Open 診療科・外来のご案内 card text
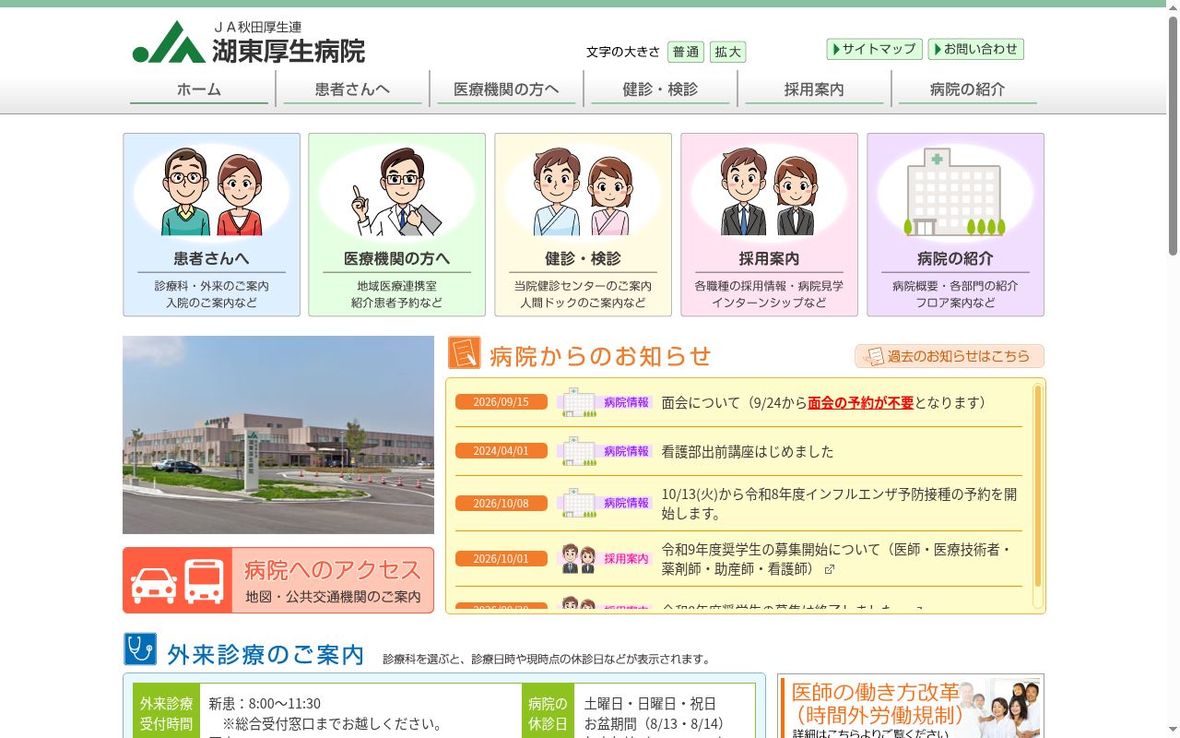Image resolution: width=1180 pixels, height=738 pixels. (212, 286)
